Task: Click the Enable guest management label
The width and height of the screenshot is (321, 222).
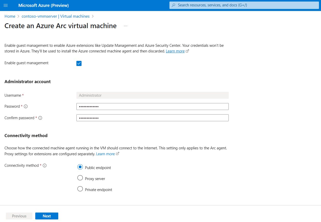Action: (27, 63)
